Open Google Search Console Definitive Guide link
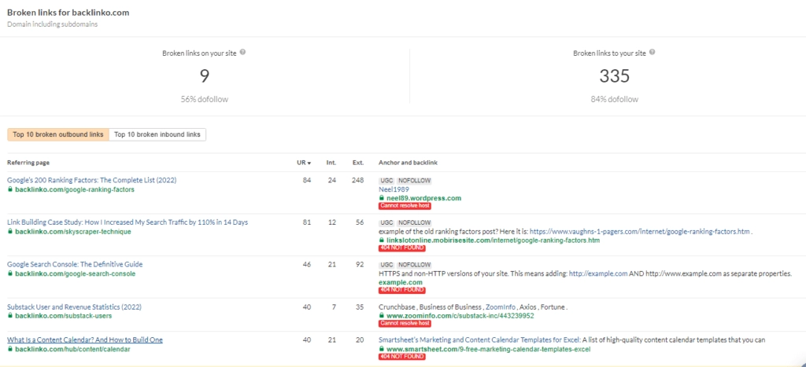 [75, 264]
